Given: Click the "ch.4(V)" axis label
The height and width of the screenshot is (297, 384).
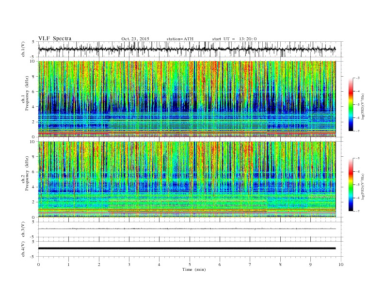Looking at the screenshot, I should 23,249.
